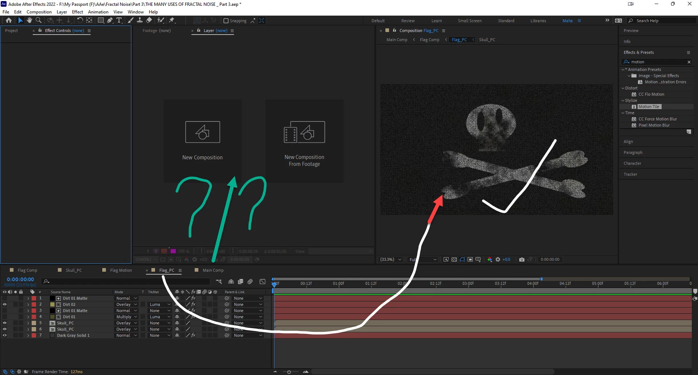Image resolution: width=698 pixels, height=375 pixels.
Task: Hide the Dirt 02 layer
Action: click(4, 304)
